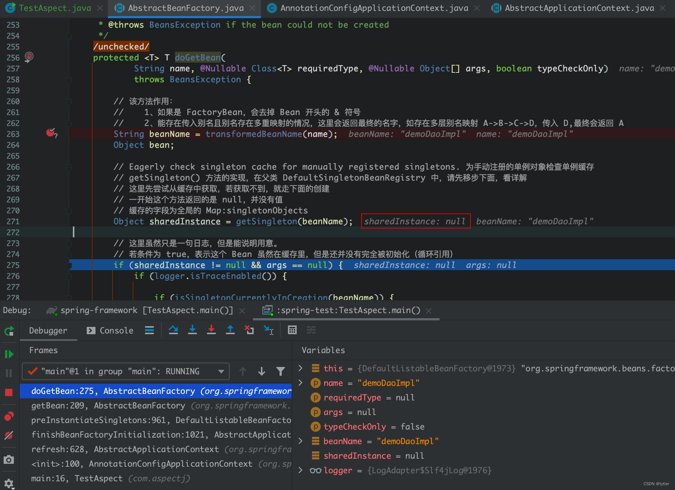Click Pause Program icon
Screen dimensions: 675x490
[9, 373]
